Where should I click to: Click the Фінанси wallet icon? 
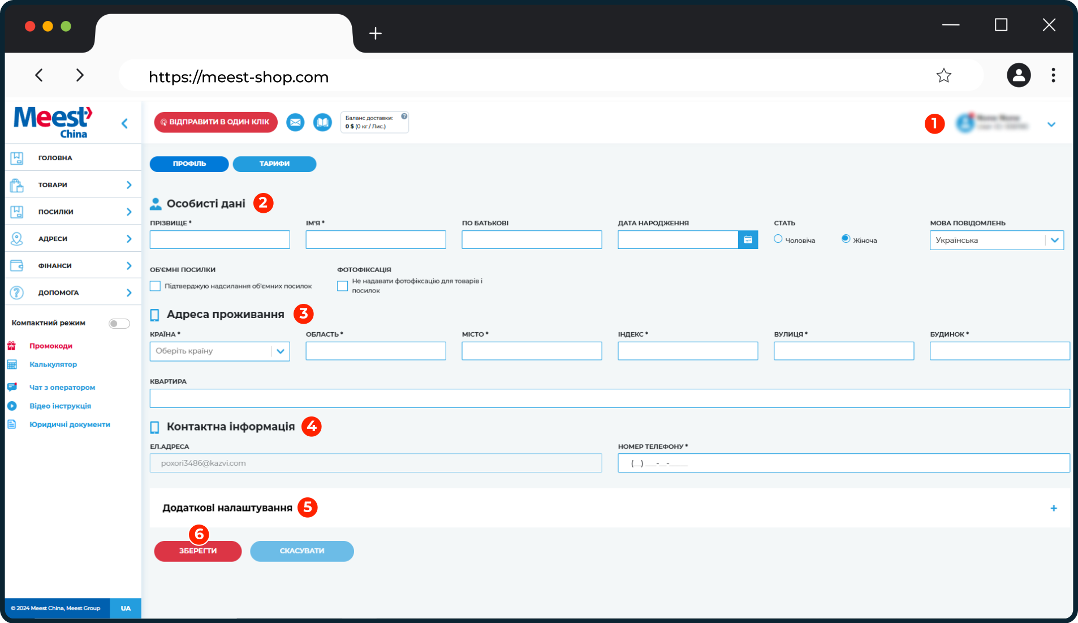coord(17,265)
